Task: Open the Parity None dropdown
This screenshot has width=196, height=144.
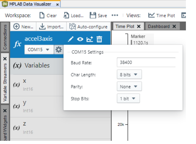Action: [x=129, y=87]
